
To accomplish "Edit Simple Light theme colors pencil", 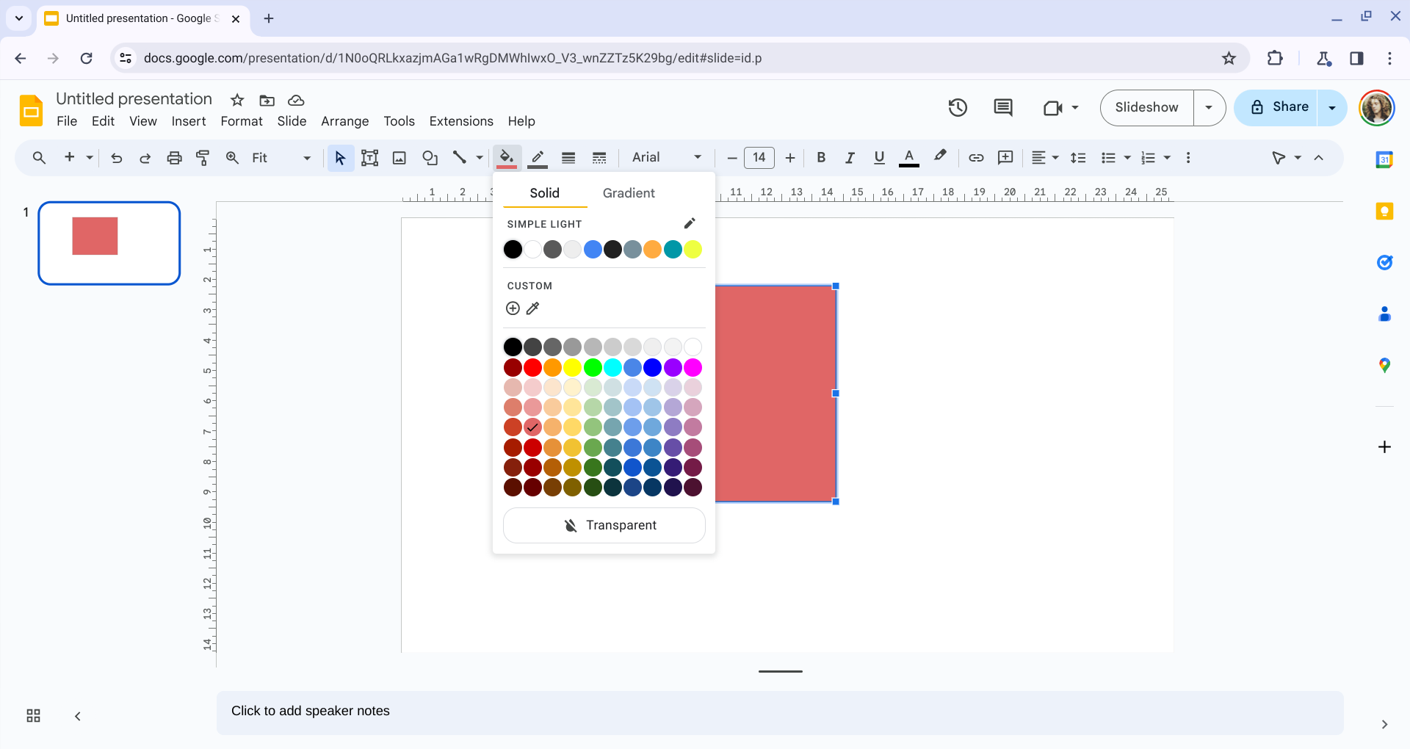I will pos(690,223).
